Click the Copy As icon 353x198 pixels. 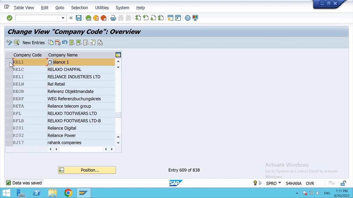click(x=51, y=43)
